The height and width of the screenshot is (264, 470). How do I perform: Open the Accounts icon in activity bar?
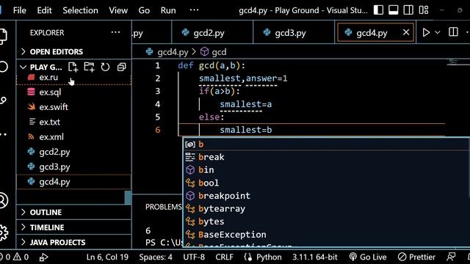[x=4, y=200]
